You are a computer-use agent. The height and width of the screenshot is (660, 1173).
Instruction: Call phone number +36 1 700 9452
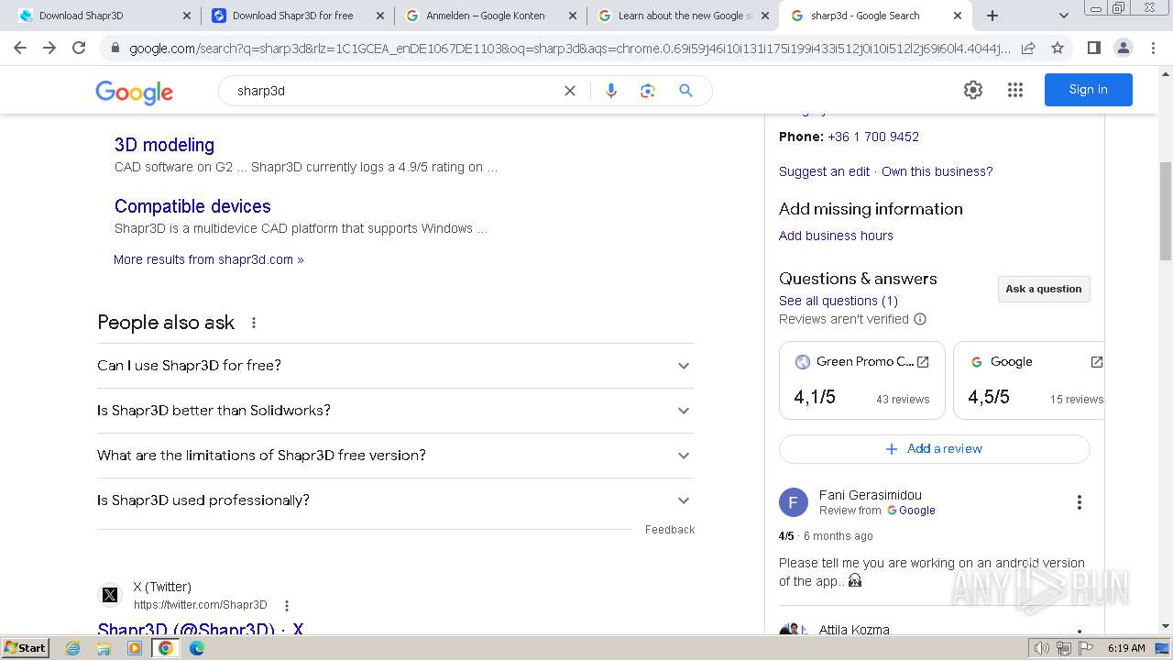coord(873,137)
